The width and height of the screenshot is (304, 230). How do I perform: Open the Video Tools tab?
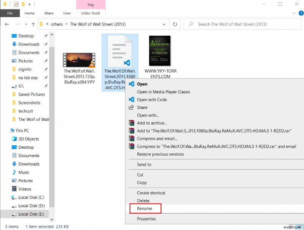pos(90,13)
